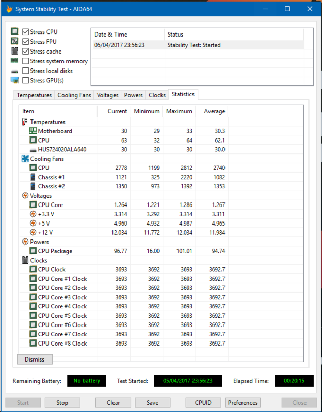This screenshot has height=412, width=322.
Task: Click the Powers group icon
Action: (25, 242)
